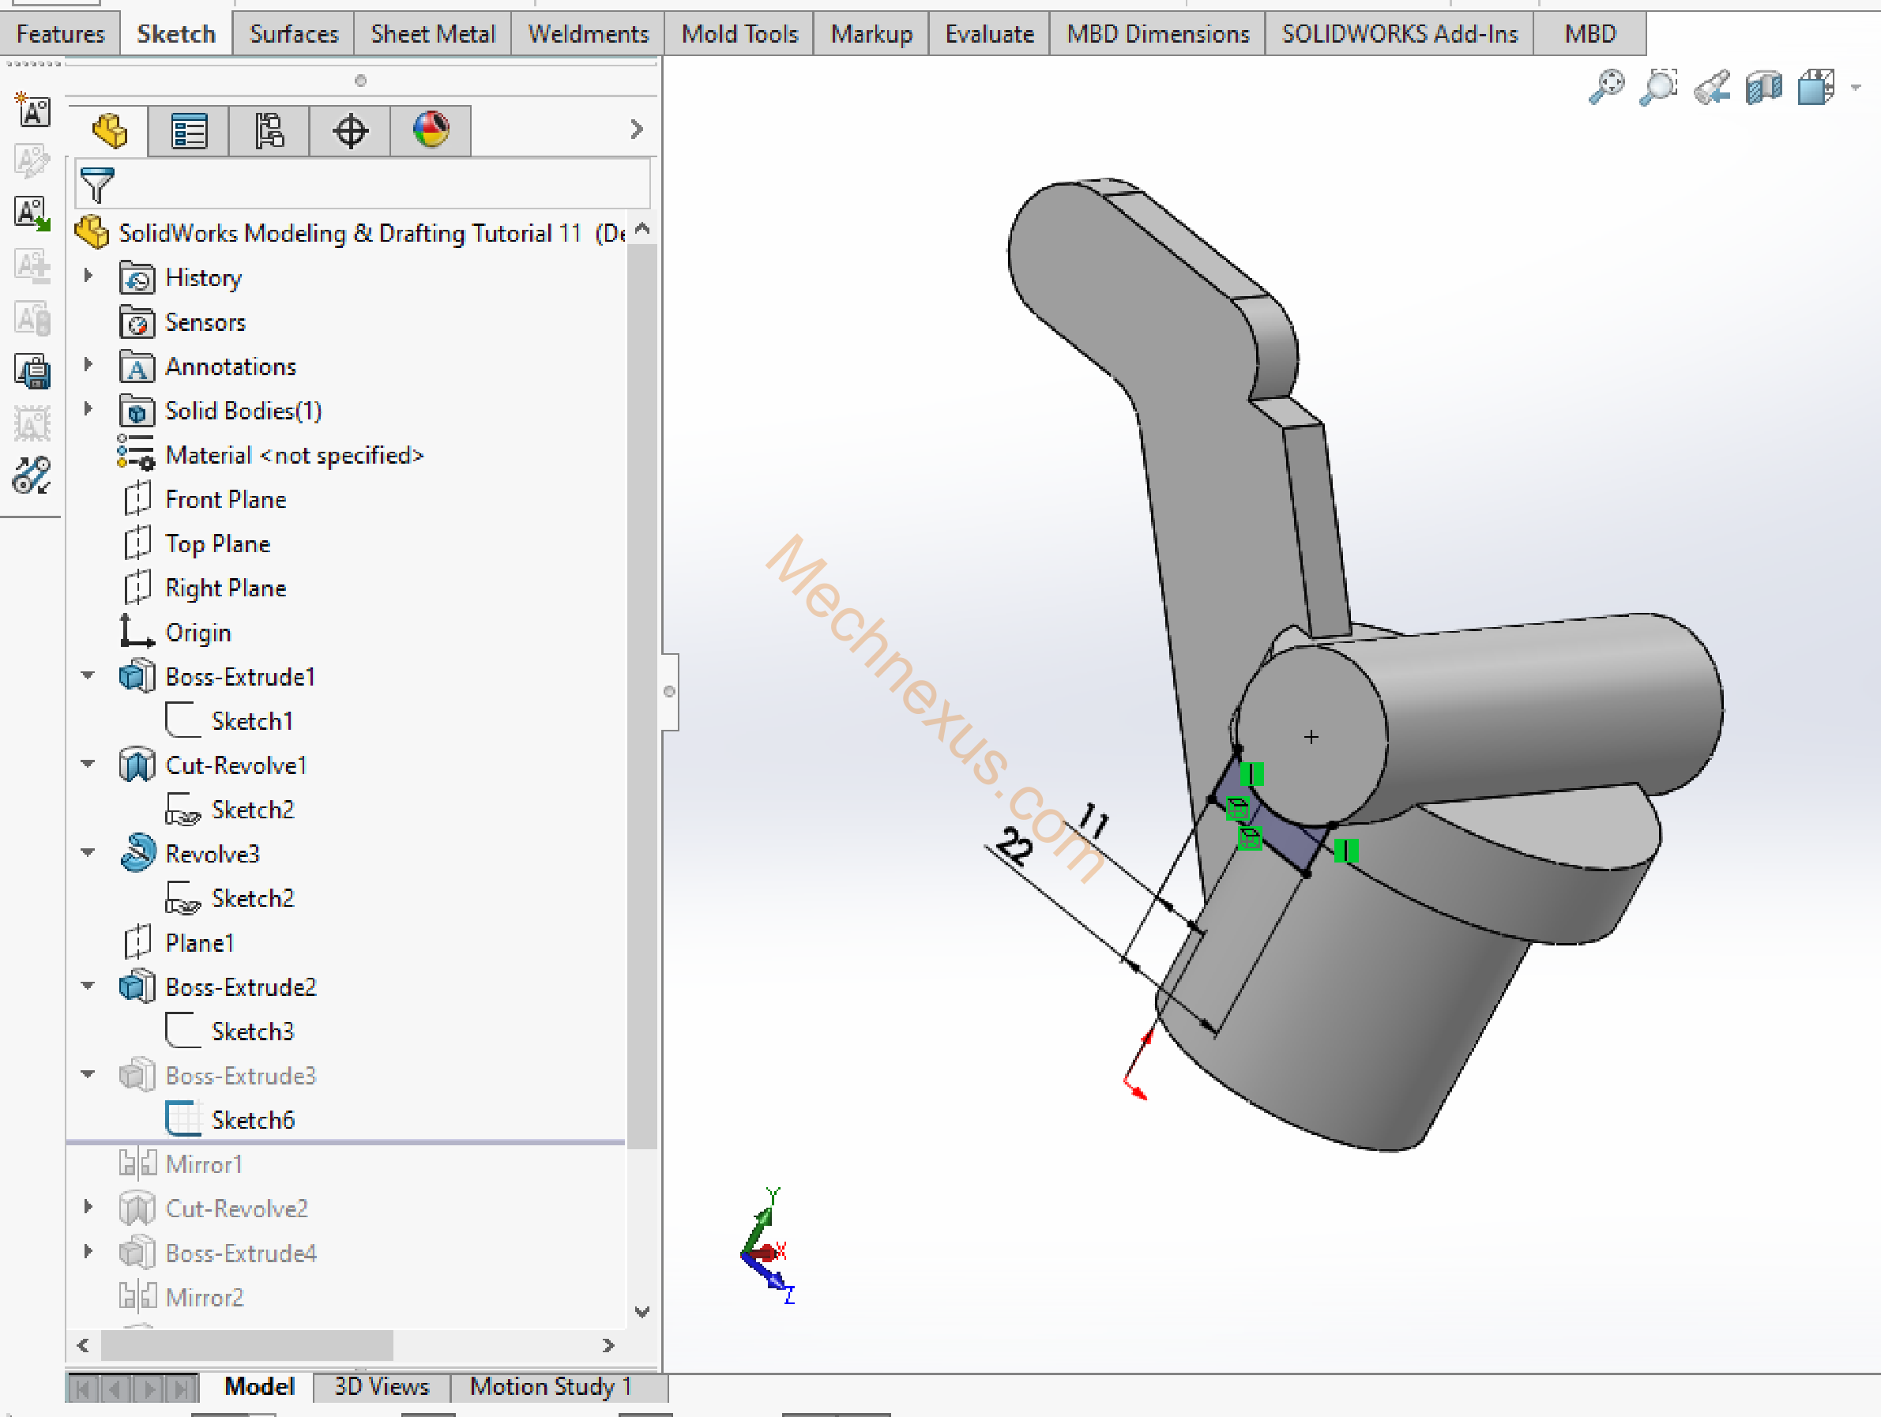
Task: Click the filter funnel icon
Action: pos(97,185)
